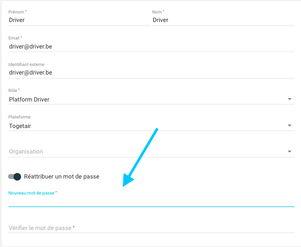Screen dimensions: 301x247
Task: Select the Identifiant externe input field
Action: coord(151,72)
